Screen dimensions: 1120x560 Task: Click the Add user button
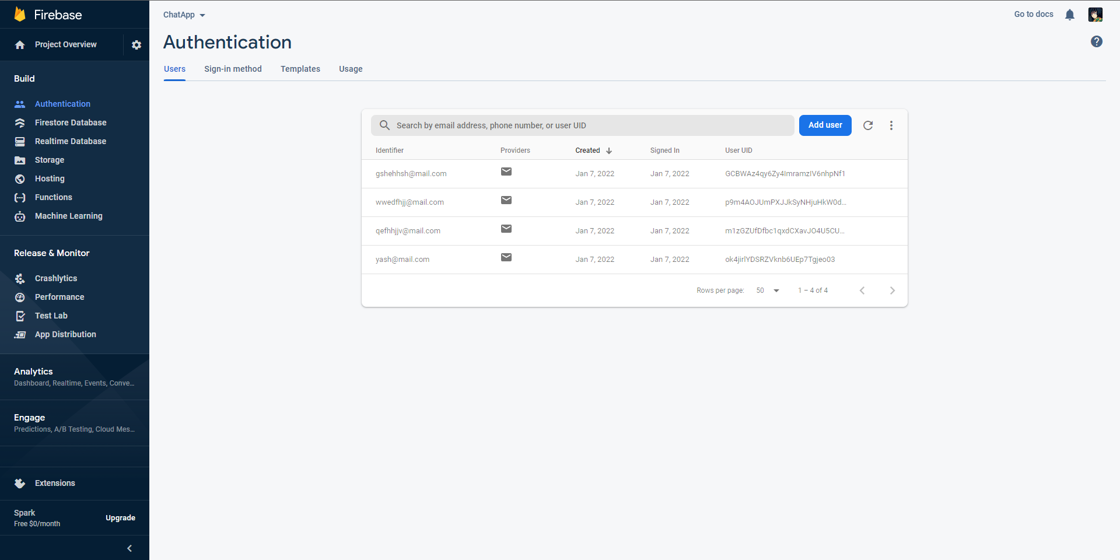tap(825, 125)
